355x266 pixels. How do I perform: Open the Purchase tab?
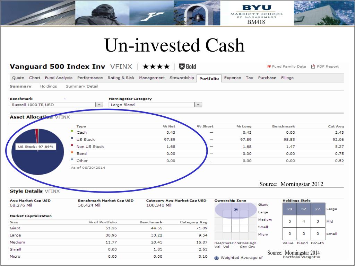(267, 78)
